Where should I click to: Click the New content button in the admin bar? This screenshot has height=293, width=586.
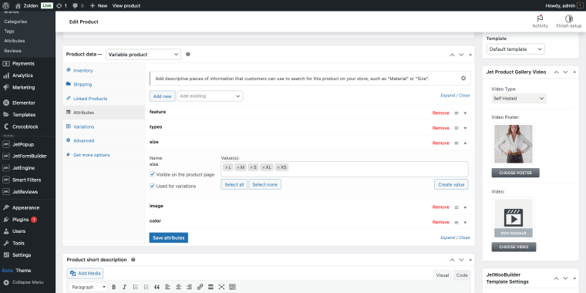click(x=99, y=5)
